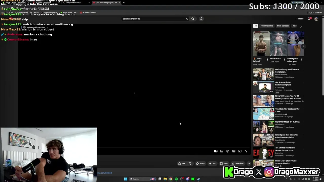This screenshot has height=182, width=324.
Task: Open the account avatar menu
Action: click(x=316, y=19)
